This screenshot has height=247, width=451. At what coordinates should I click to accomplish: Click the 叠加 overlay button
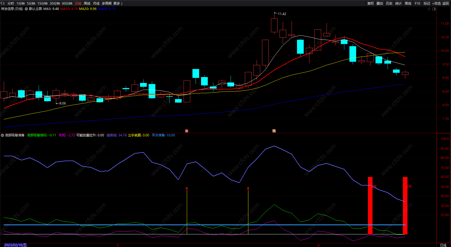click(380, 3)
